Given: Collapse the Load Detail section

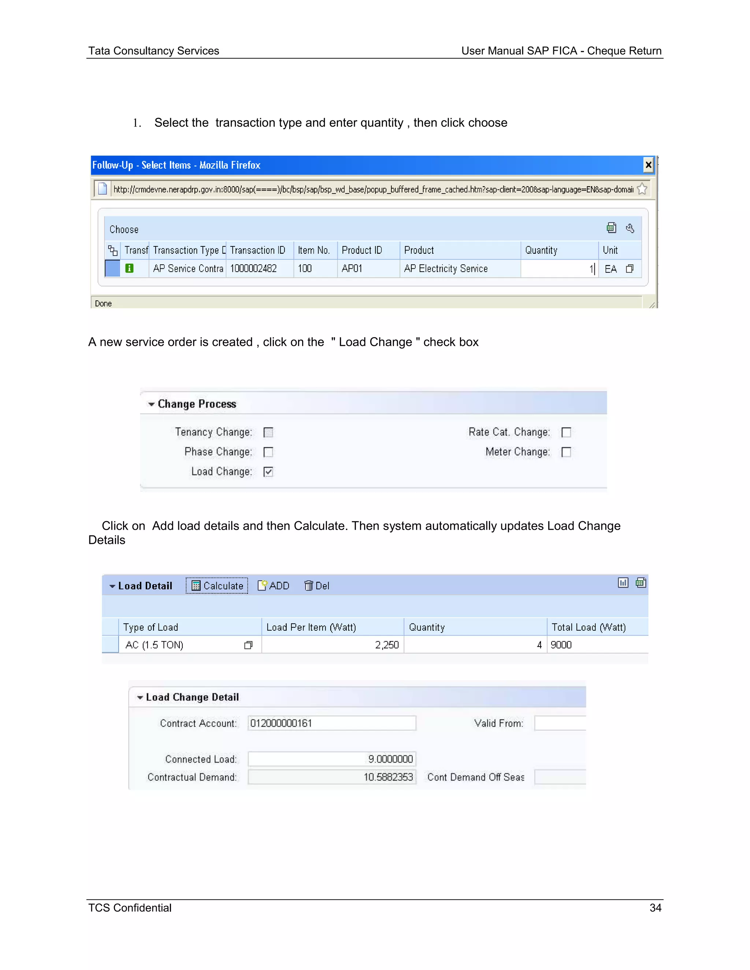Looking at the screenshot, I should (112, 586).
